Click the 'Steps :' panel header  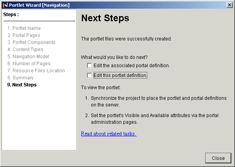11,15
